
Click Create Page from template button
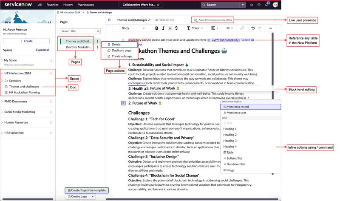(x=87, y=190)
